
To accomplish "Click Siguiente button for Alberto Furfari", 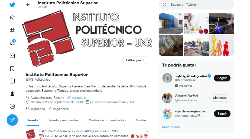I will [x=220, y=98].
